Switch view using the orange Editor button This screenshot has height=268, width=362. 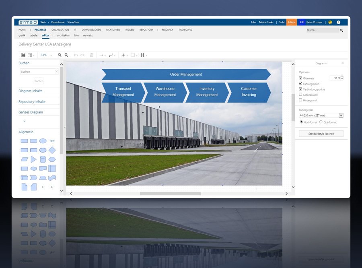tap(291, 22)
